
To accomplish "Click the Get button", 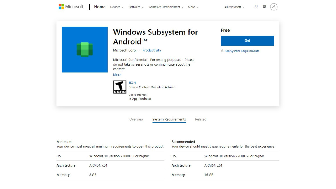I will click(x=247, y=41).
